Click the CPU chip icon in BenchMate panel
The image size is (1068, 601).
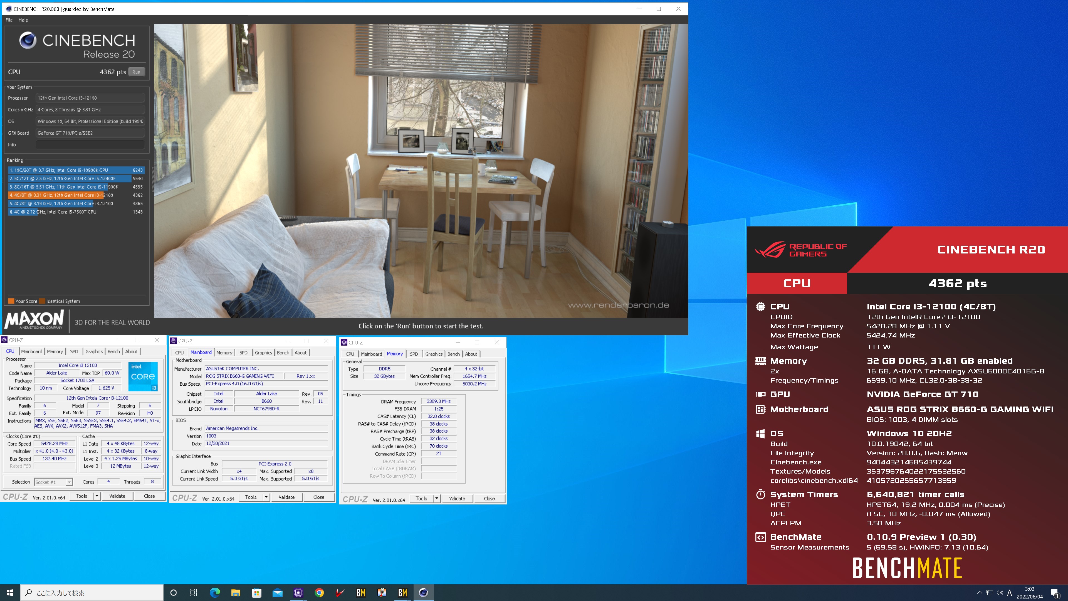[760, 307]
